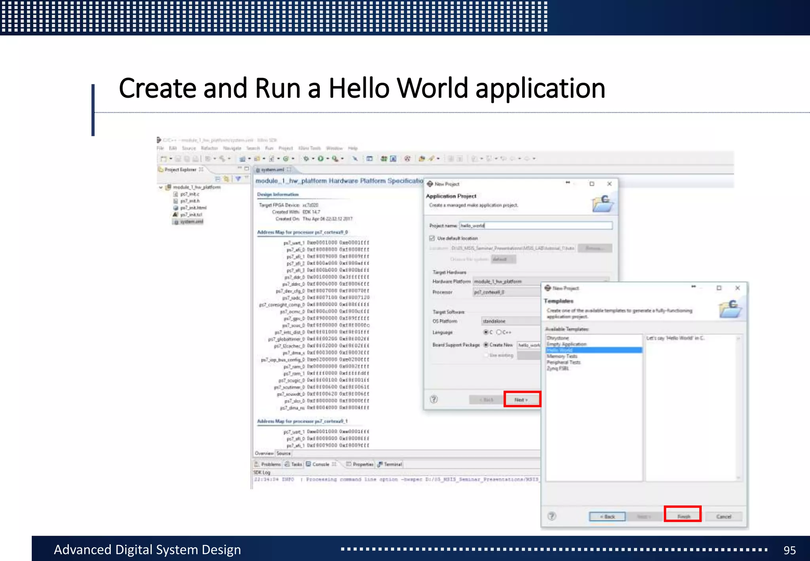Click Back in the Templates dialog
810x561 pixels.
(607, 516)
